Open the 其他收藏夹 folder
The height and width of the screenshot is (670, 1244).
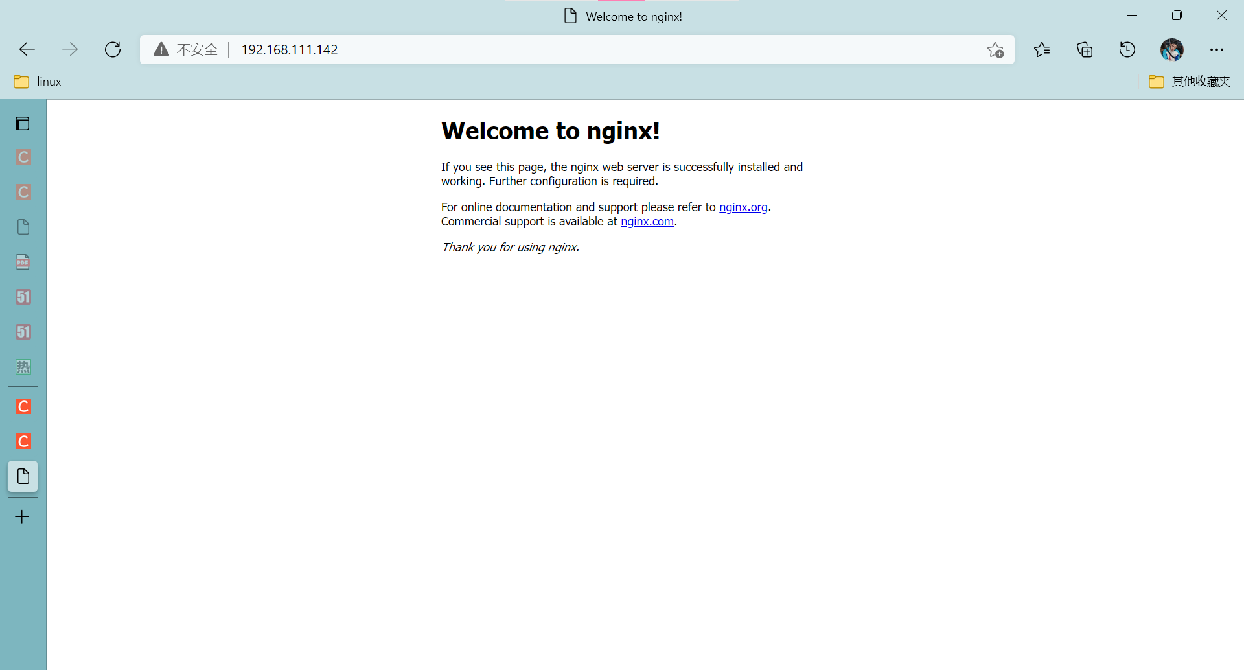point(1190,82)
